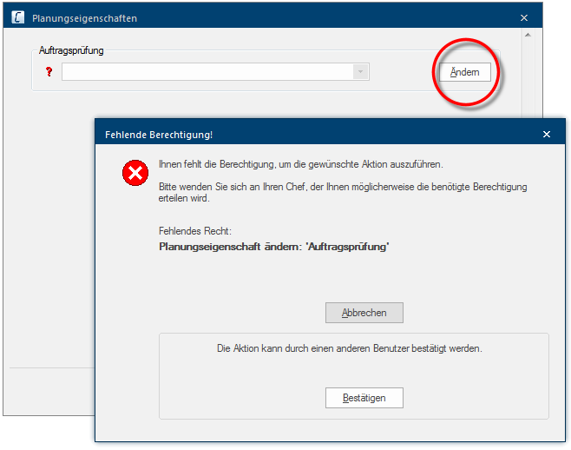Click the bold 'Planungseigenschaft ändern' right text
Screen dimensions: 571x450
tap(274, 247)
